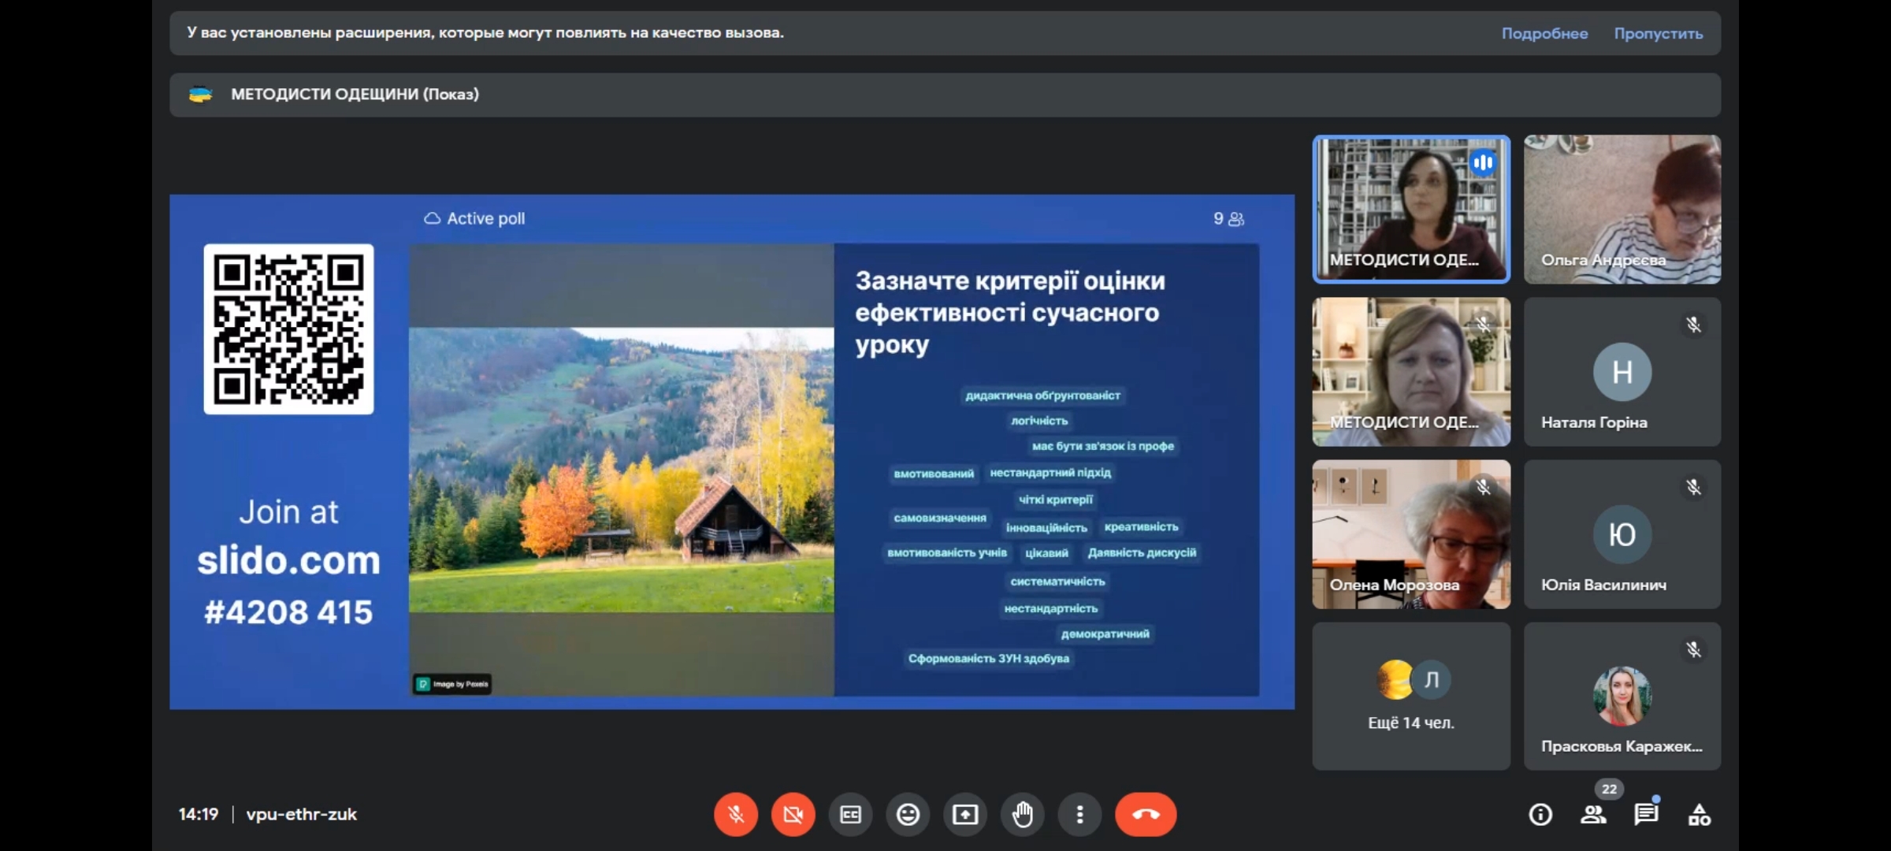1891x851 pixels.
Task: Click the Подробнее link
Action: (1544, 33)
